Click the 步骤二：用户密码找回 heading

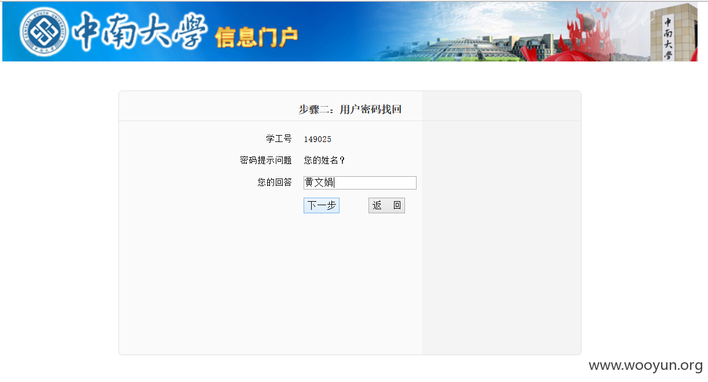[x=350, y=110]
